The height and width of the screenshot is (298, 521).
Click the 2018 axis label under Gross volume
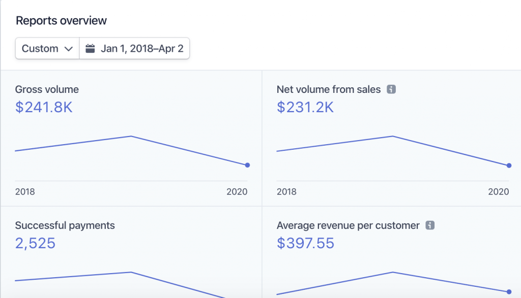tap(25, 192)
